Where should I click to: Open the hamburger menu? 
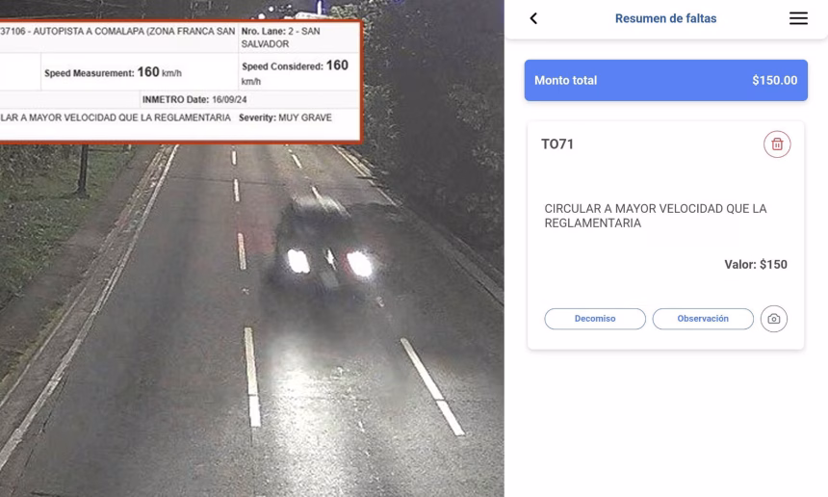798,18
